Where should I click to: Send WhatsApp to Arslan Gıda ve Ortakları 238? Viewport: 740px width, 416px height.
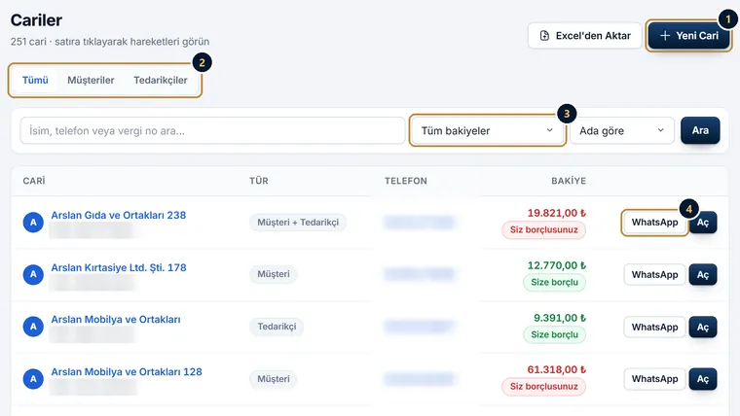[654, 223]
